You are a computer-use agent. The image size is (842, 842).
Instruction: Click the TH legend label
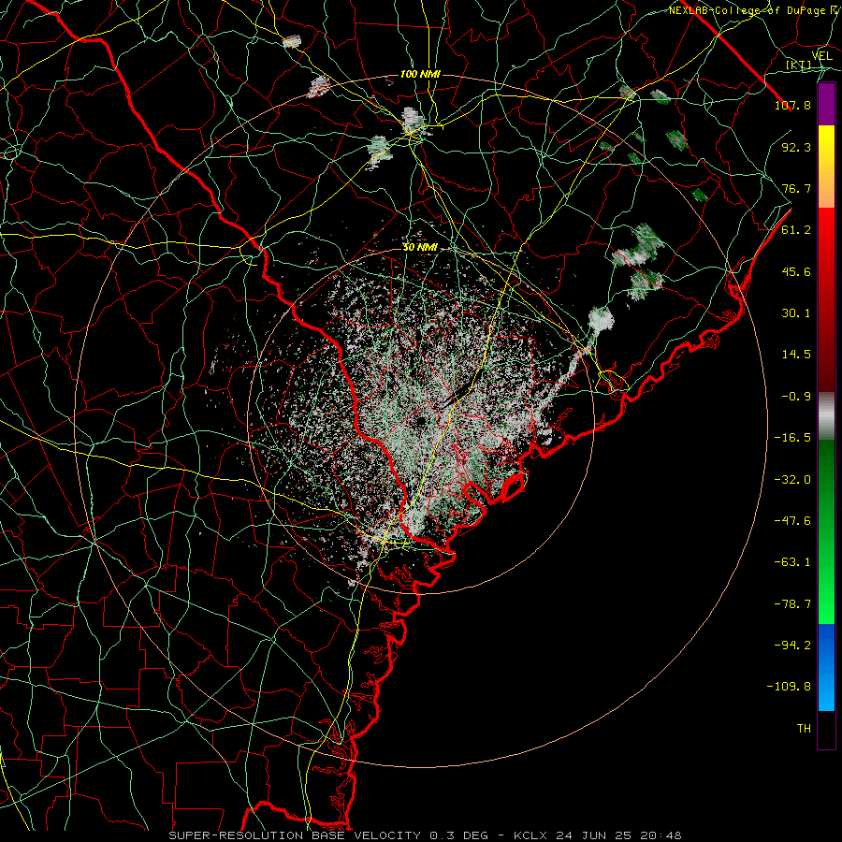804,729
